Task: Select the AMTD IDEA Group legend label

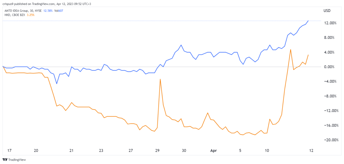Action: click(19, 11)
